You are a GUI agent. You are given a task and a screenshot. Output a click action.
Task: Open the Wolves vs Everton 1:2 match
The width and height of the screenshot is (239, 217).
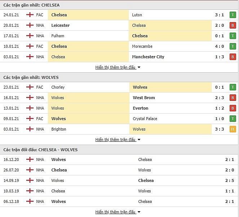coord(119,108)
